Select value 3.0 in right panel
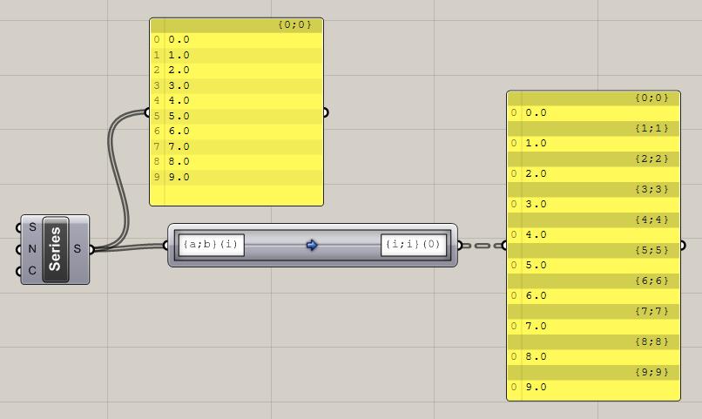Screen dimensions: 702x419 pyautogui.click(x=537, y=204)
